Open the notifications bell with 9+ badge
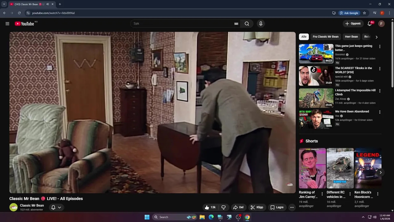 pos(370,24)
